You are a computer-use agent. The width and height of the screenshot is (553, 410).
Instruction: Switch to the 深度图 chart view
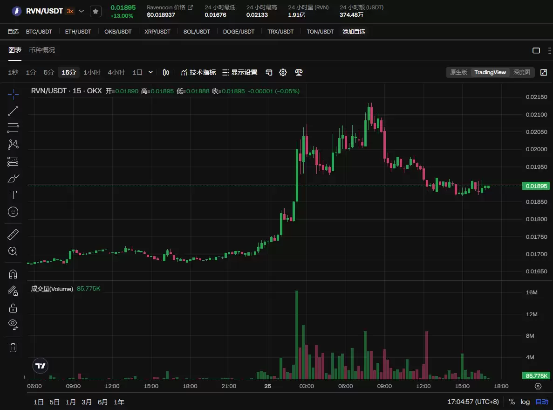tap(521, 72)
